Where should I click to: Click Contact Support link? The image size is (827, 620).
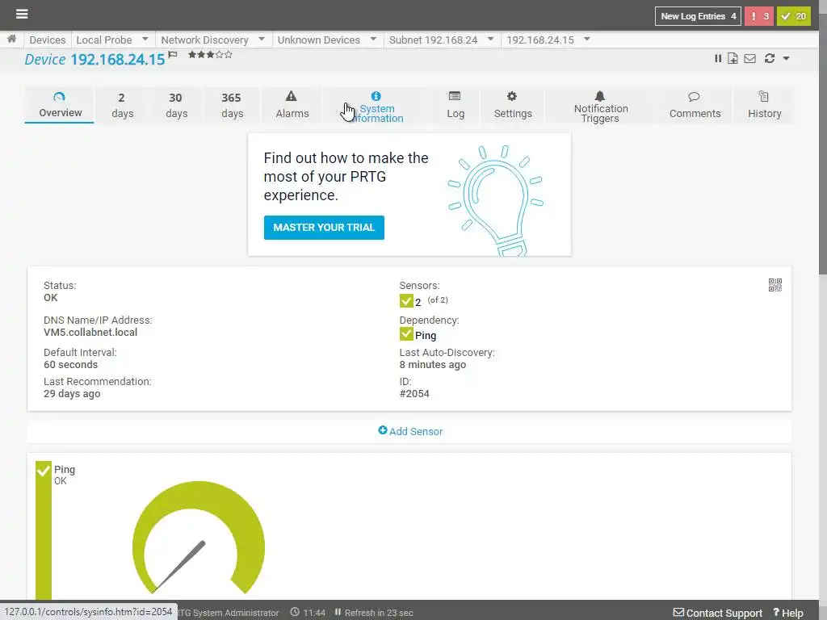(718, 613)
